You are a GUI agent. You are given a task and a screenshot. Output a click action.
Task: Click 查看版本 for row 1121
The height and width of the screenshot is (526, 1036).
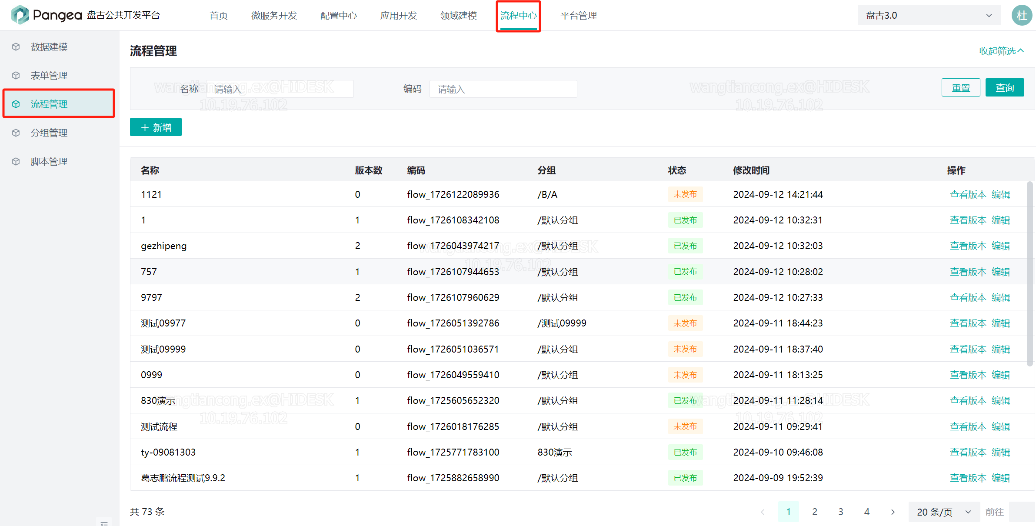968,194
